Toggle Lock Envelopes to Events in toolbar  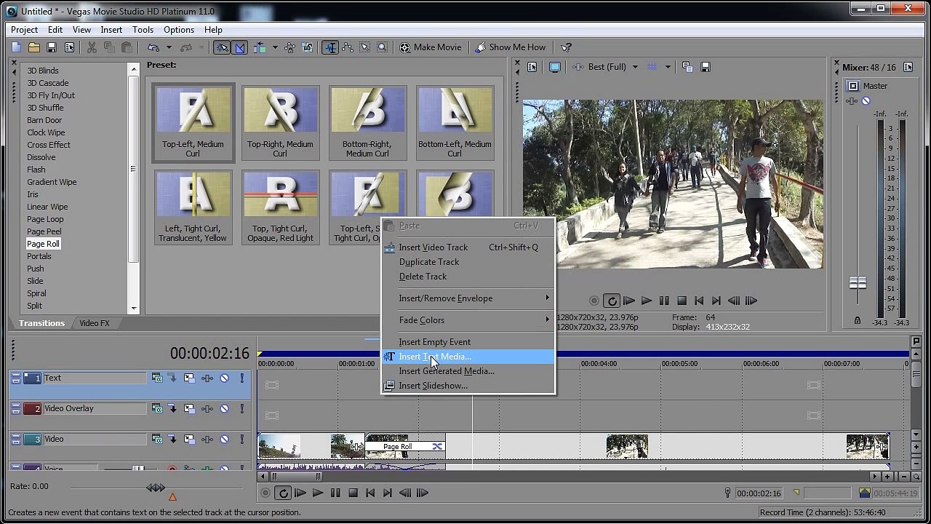click(x=290, y=47)
